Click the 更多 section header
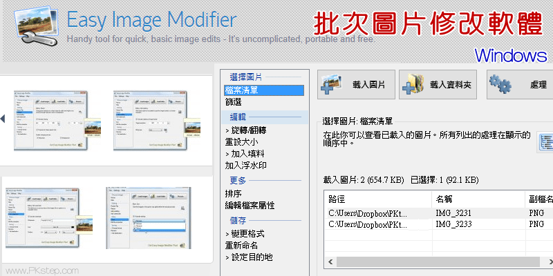The width and height of the screenshot is (553, 276). (x=238, y=181)
